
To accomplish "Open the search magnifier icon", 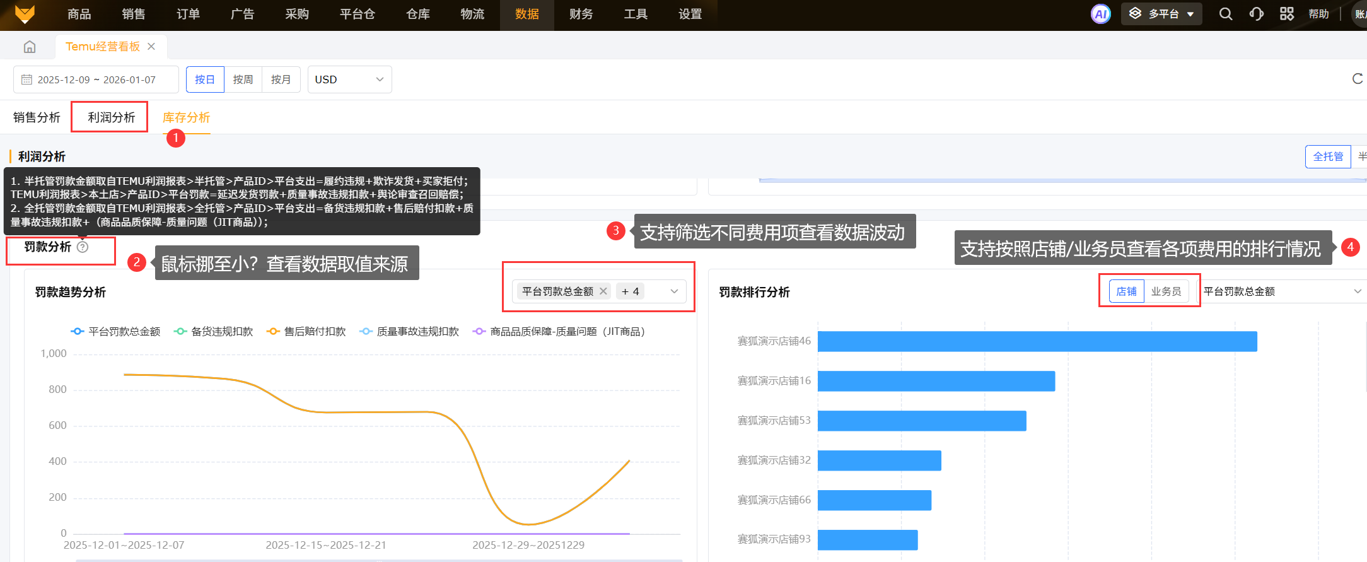I will 1225,14.
